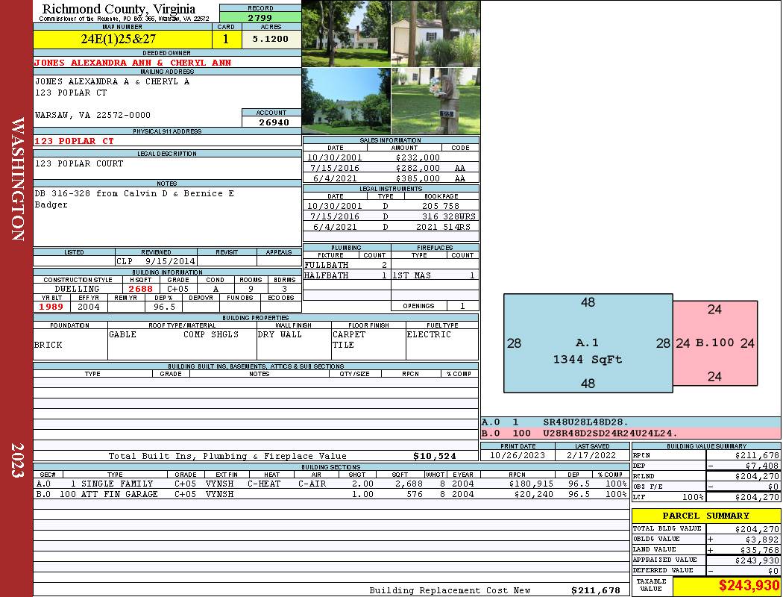This screenshot has width=783, height=597.
Task: Click the account number 26940 field
Action: pyautogui.click(x=271, y=122)
